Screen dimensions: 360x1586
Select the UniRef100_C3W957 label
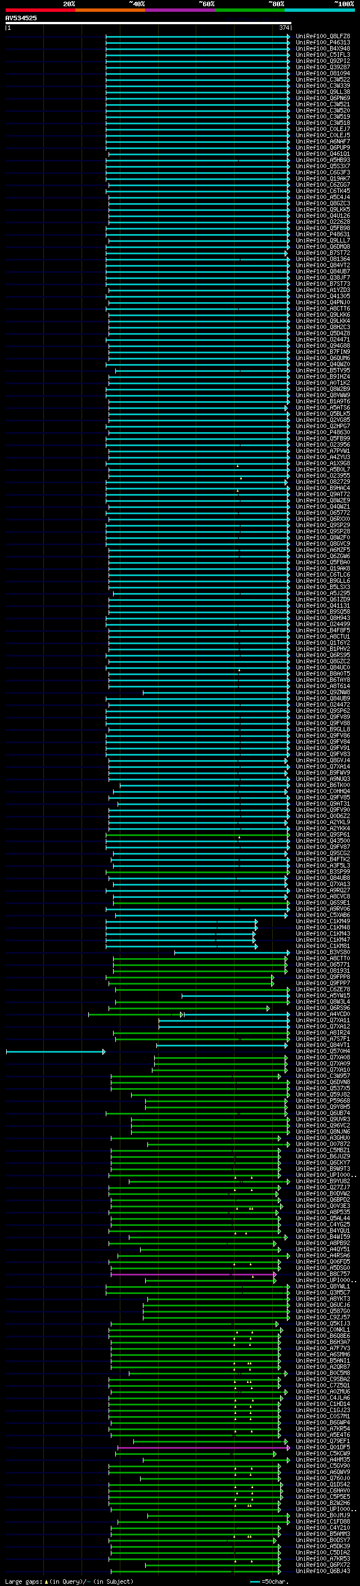click(323, 1076)
